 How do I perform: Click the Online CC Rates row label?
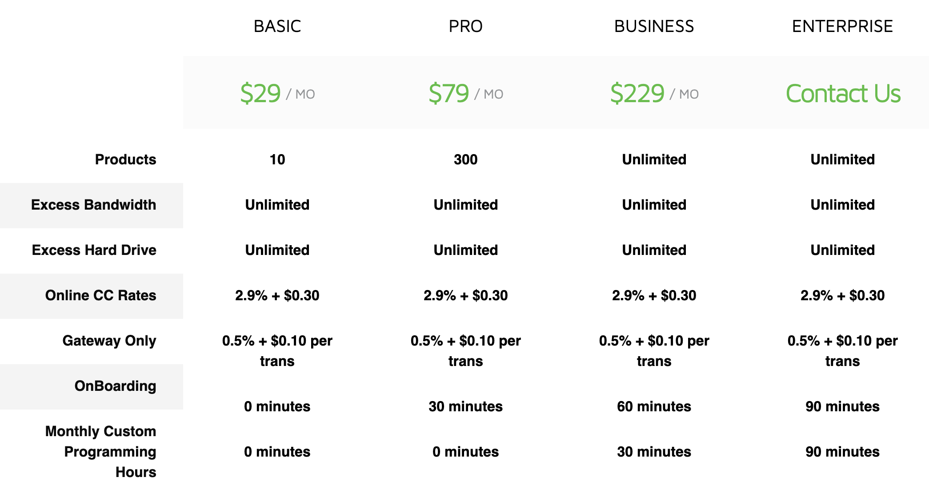click(x=100, y=295)
